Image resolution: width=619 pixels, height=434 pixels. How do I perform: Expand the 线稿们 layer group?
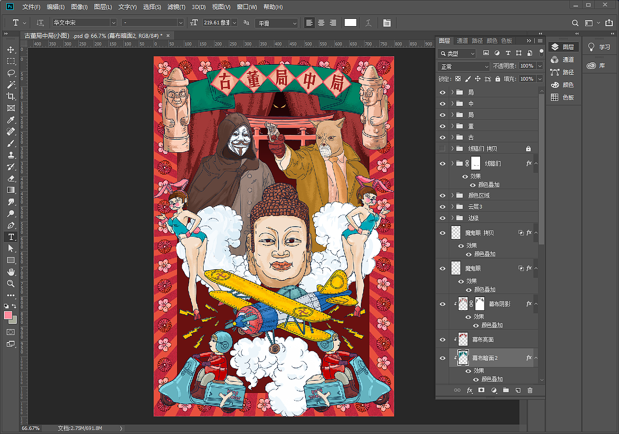[453, 163]
